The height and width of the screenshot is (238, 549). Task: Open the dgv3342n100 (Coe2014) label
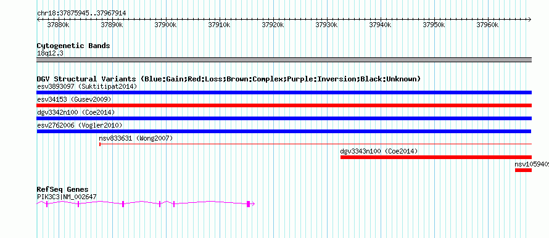pyautogui.click(x=76, y=112)
